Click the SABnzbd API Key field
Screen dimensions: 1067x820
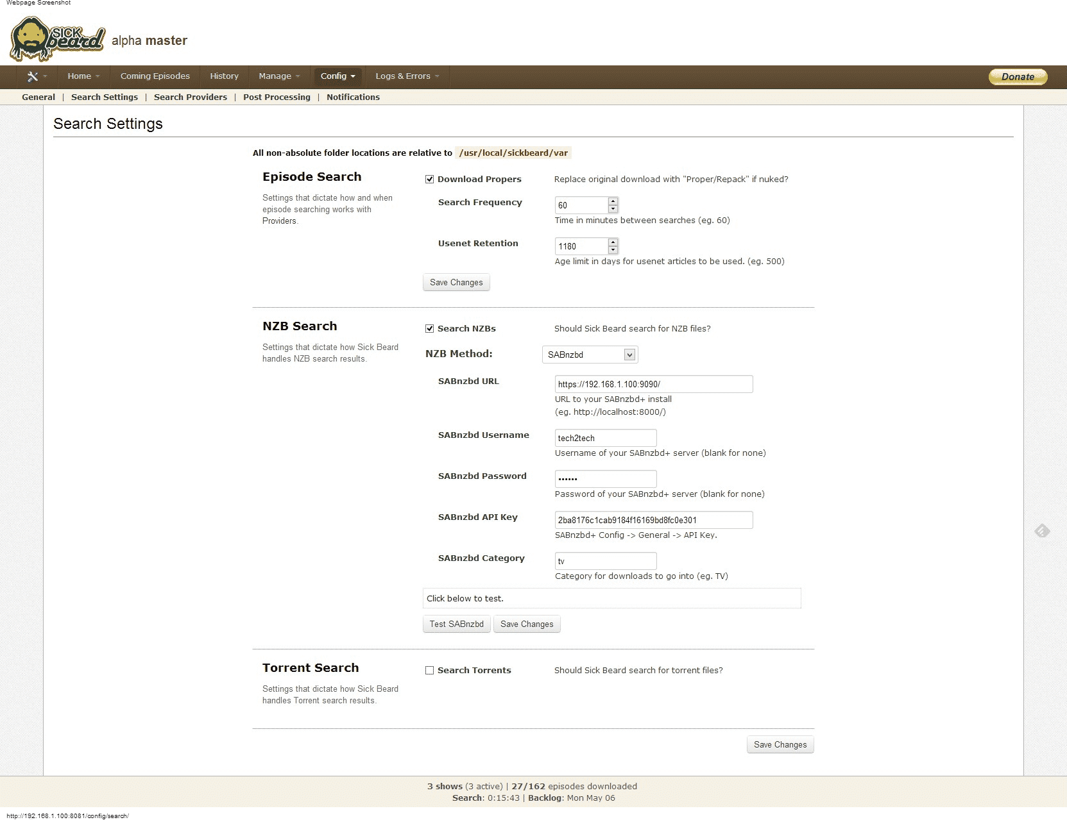[x=653, y=520]
